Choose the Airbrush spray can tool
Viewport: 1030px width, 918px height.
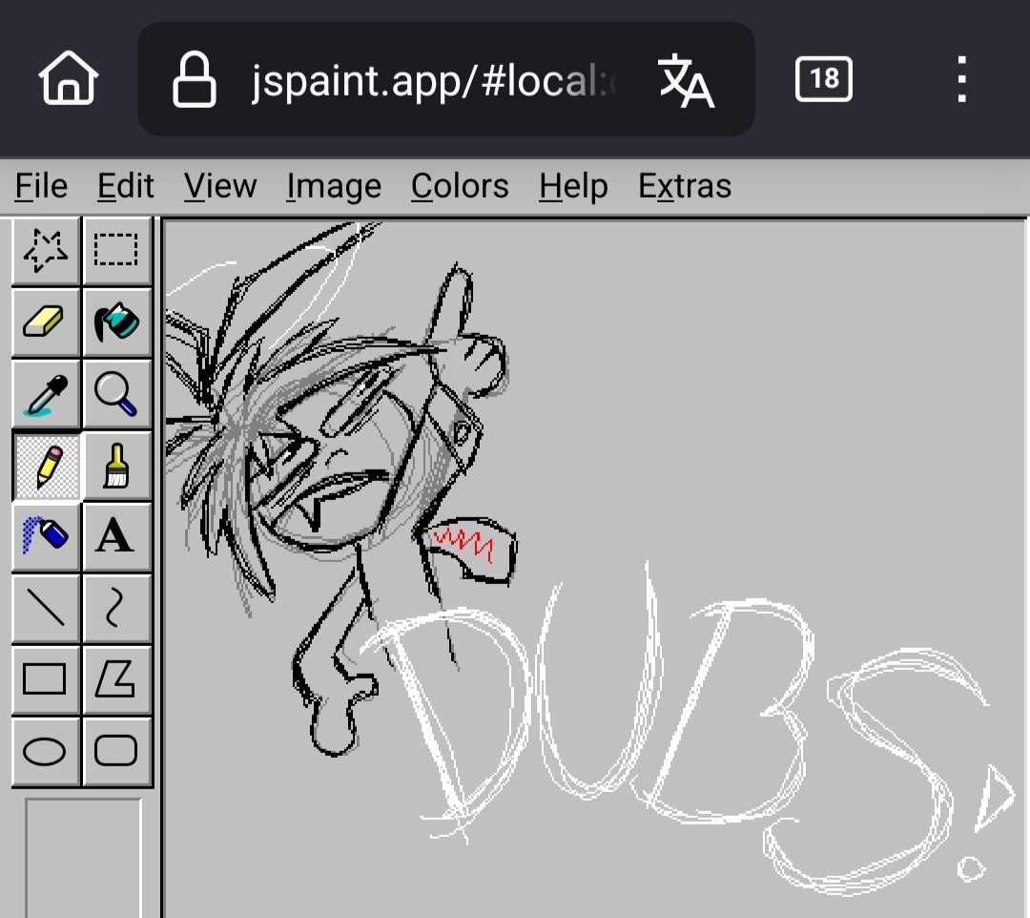[x=46, y=537]
